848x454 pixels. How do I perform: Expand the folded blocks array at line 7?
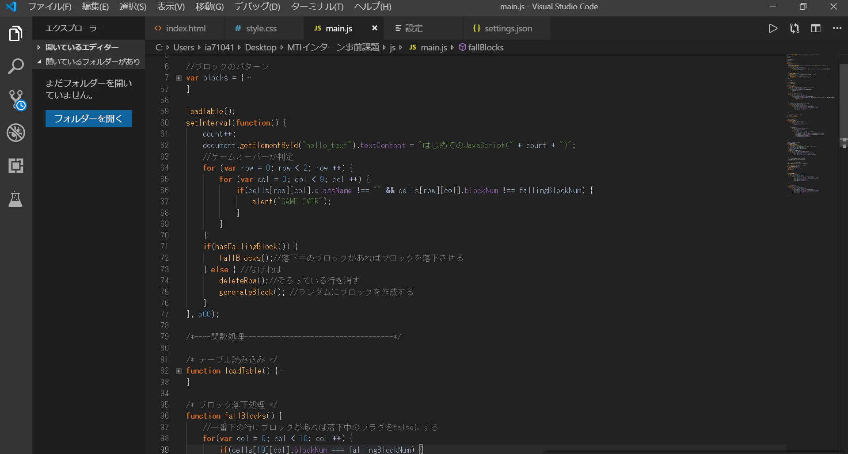click(x=179, y=78)
